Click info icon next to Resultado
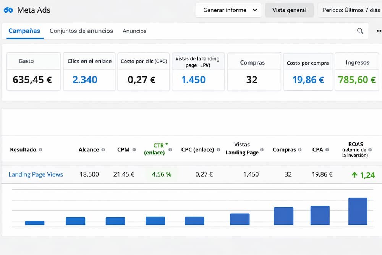The width and height of the screenshot is (382, 255). (x=40, y=150)
